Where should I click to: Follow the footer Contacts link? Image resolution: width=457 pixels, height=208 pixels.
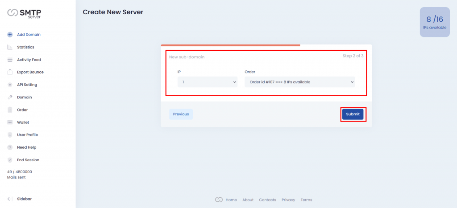pyautogui.click(x=268, y=200)
